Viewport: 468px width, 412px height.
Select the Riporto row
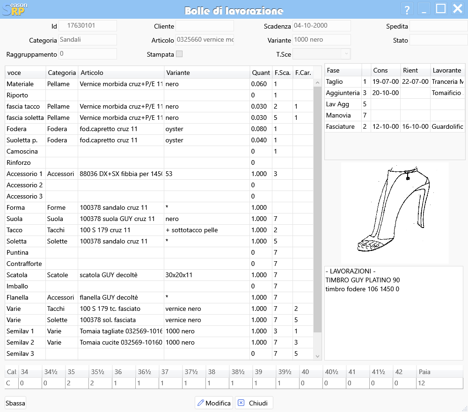(x=159, y=95)
